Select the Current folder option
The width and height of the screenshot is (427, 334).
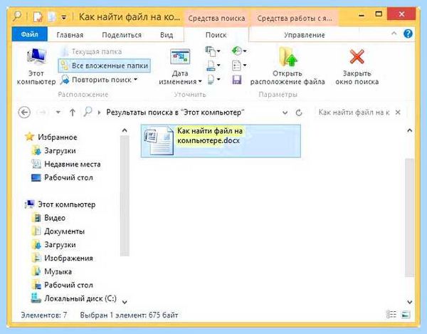click(92, 51)
